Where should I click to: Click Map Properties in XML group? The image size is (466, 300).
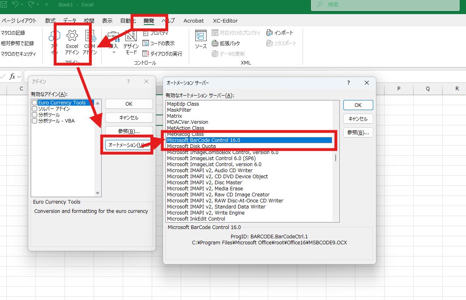click(x=236, y=33)
